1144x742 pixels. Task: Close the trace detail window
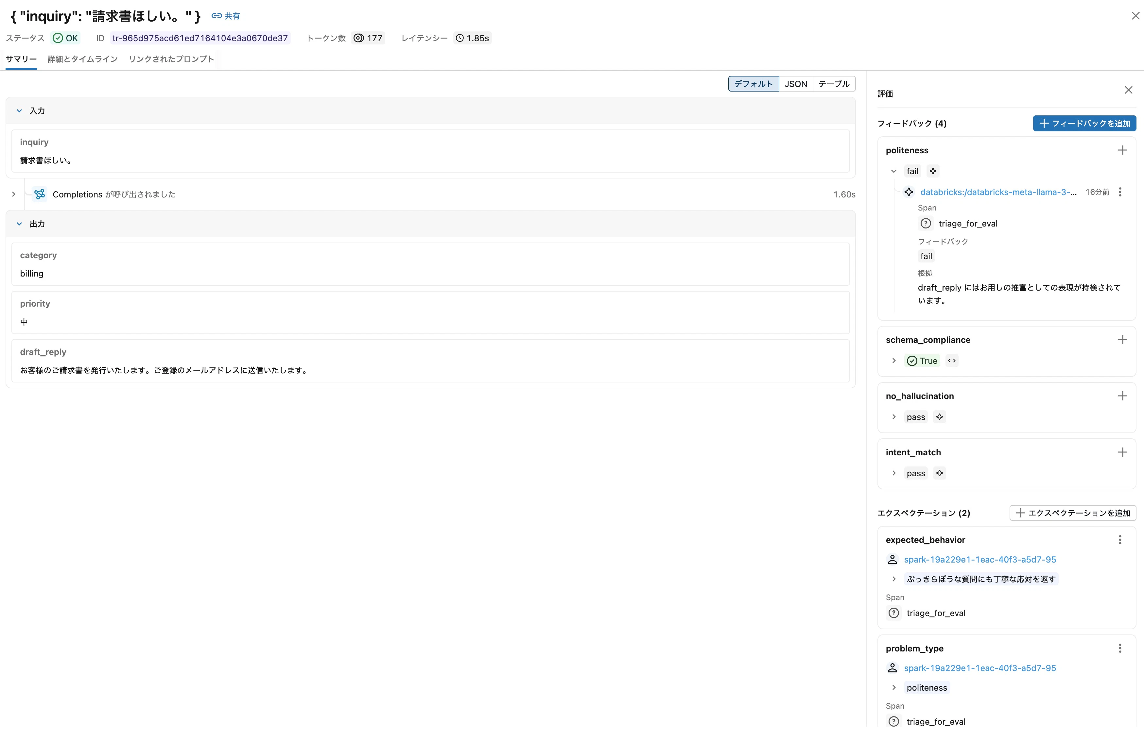click(1135, 16)
